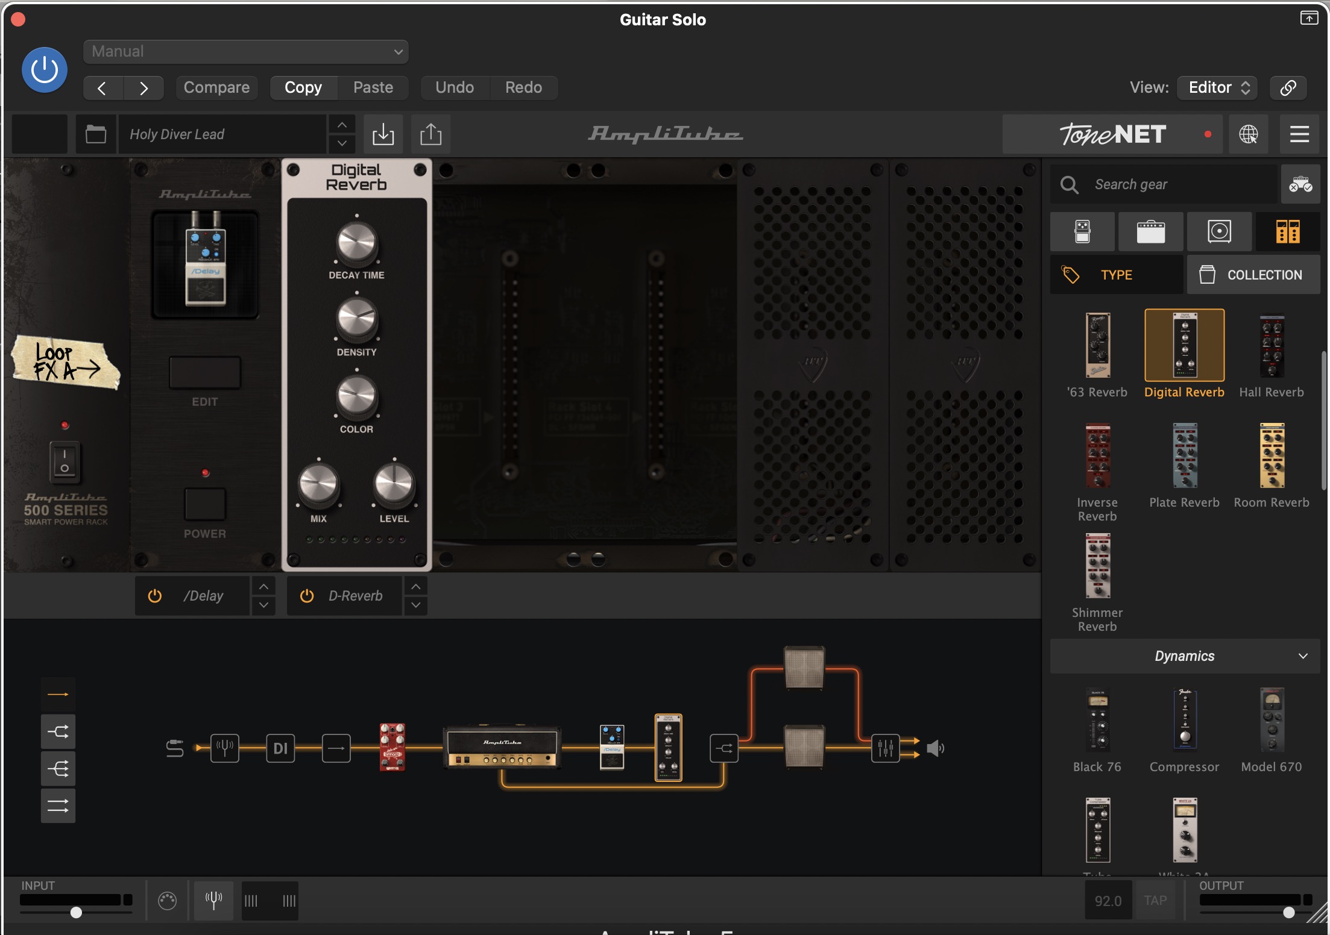
Task: Click the custom shop cart icon
Action: click(x=1300, y=184)
